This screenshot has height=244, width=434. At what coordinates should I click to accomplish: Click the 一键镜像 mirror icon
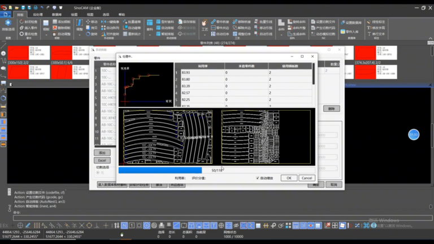point(103,21)
